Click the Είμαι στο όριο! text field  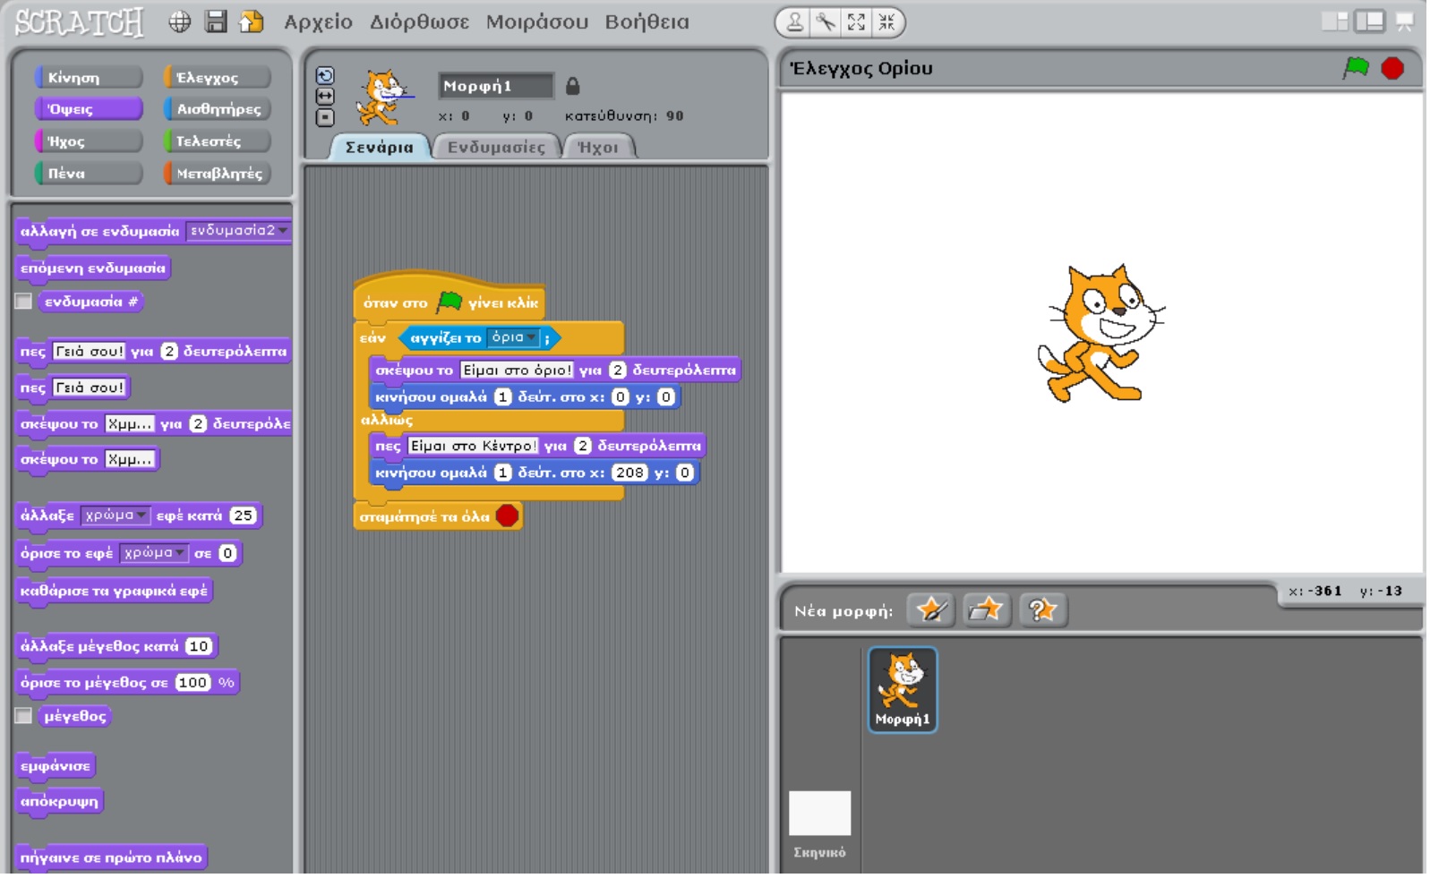pos(517,370)
